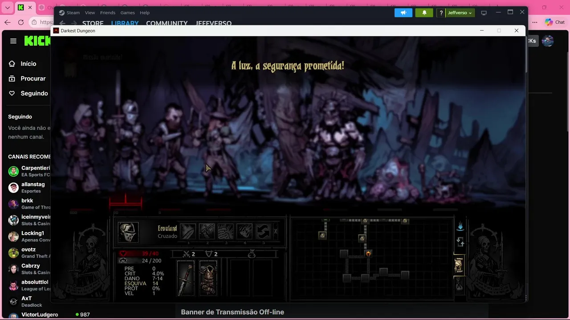Image resolution: width=570 pixels, height=320 pixels.
Task: Open Locking1 channel in Kick
Action: (29, 236)
